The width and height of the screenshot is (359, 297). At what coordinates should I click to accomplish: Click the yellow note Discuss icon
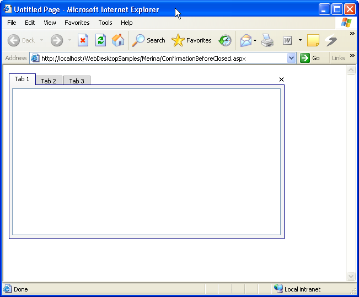coord(313,40)
